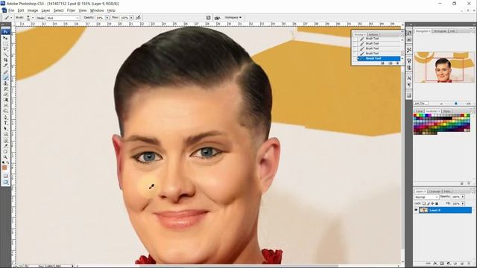Viewport: 477px width, 268px height.
Task: Click the Navigator zoom slider handle
Action: pyautogui.click(x=455, y=103)
